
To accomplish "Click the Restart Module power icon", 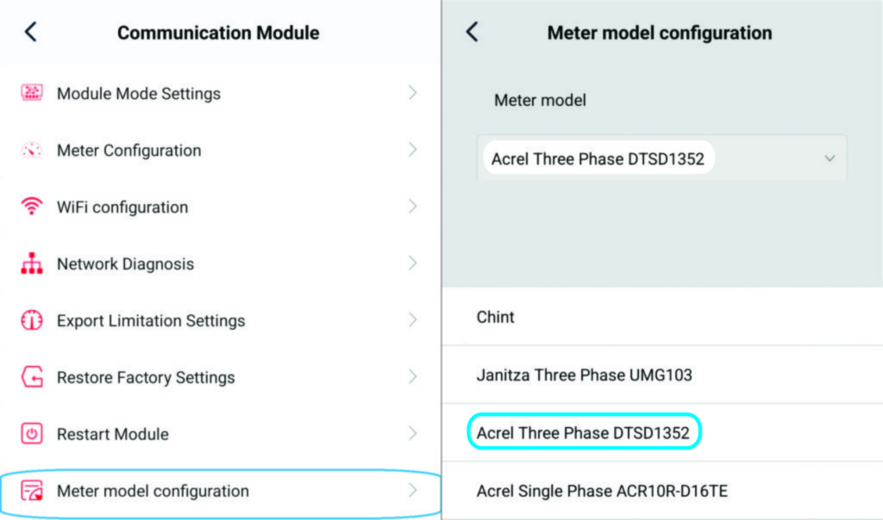I will pos(32,433).
